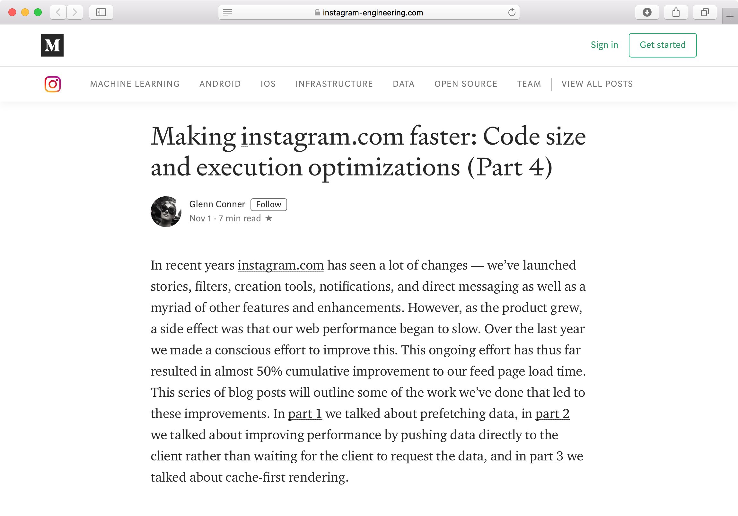Click instagram.com link in first paragraph
Viewport: 738px width, 516px height.
click(281, 265)
